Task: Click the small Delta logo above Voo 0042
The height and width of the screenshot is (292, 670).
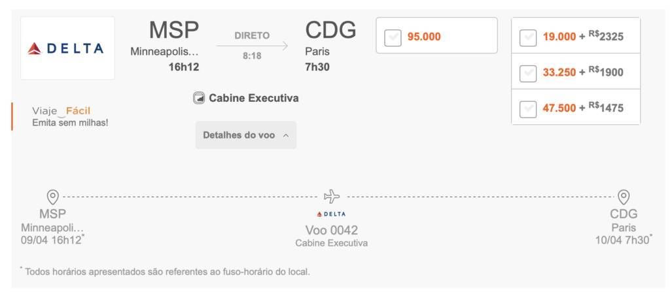Action: pyautogui.click(x=331, y=214)
